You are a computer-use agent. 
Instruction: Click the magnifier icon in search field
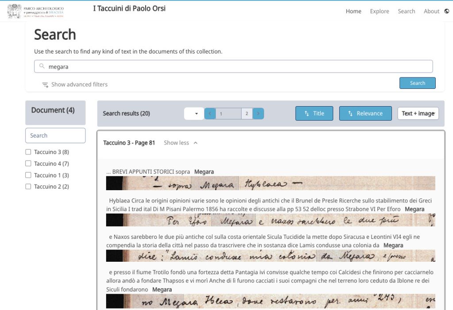pyautogui.click(x=42, y=66)
